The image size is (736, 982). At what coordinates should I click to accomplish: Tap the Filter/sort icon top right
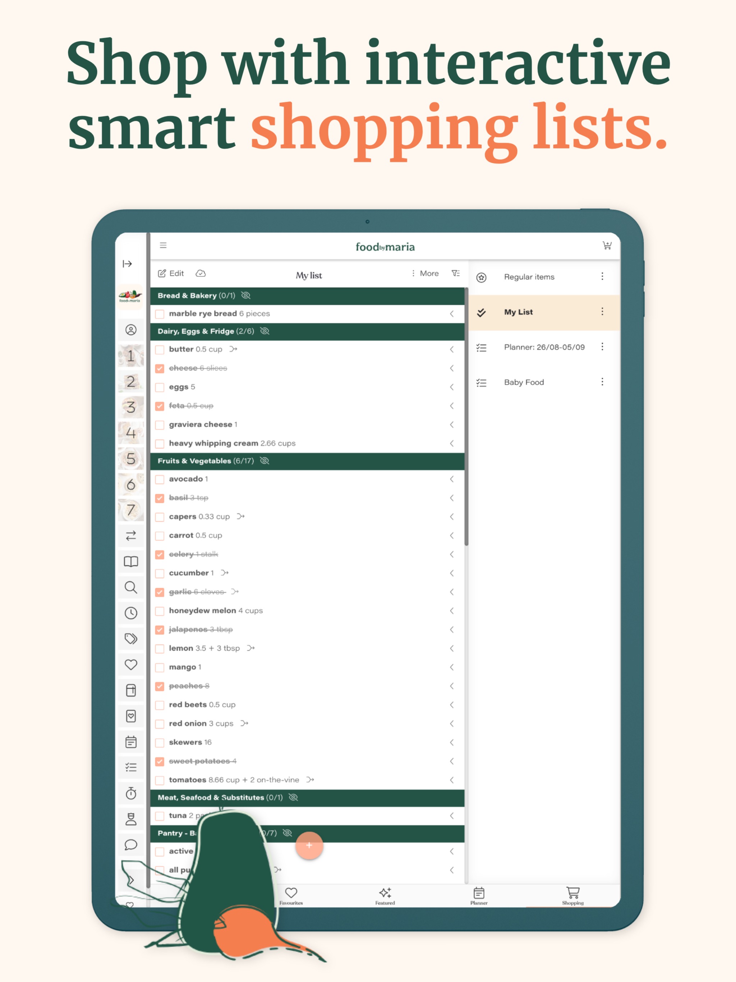click(456, 275)
